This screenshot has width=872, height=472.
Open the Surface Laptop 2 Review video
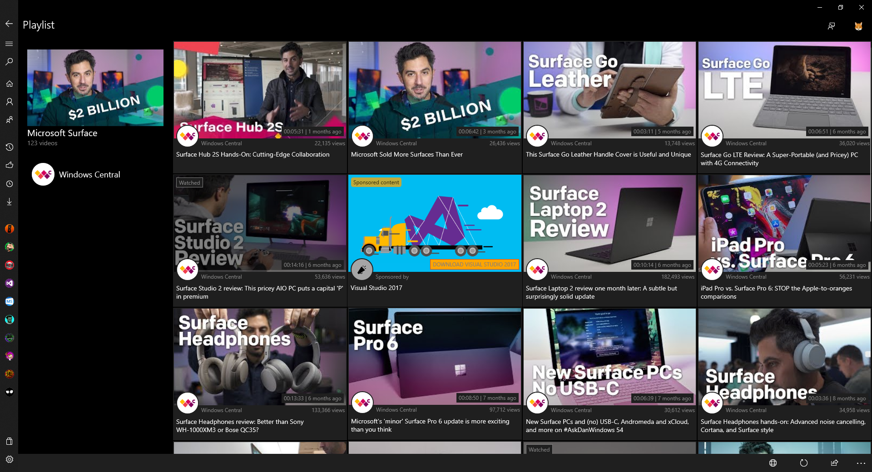(609, 222)
